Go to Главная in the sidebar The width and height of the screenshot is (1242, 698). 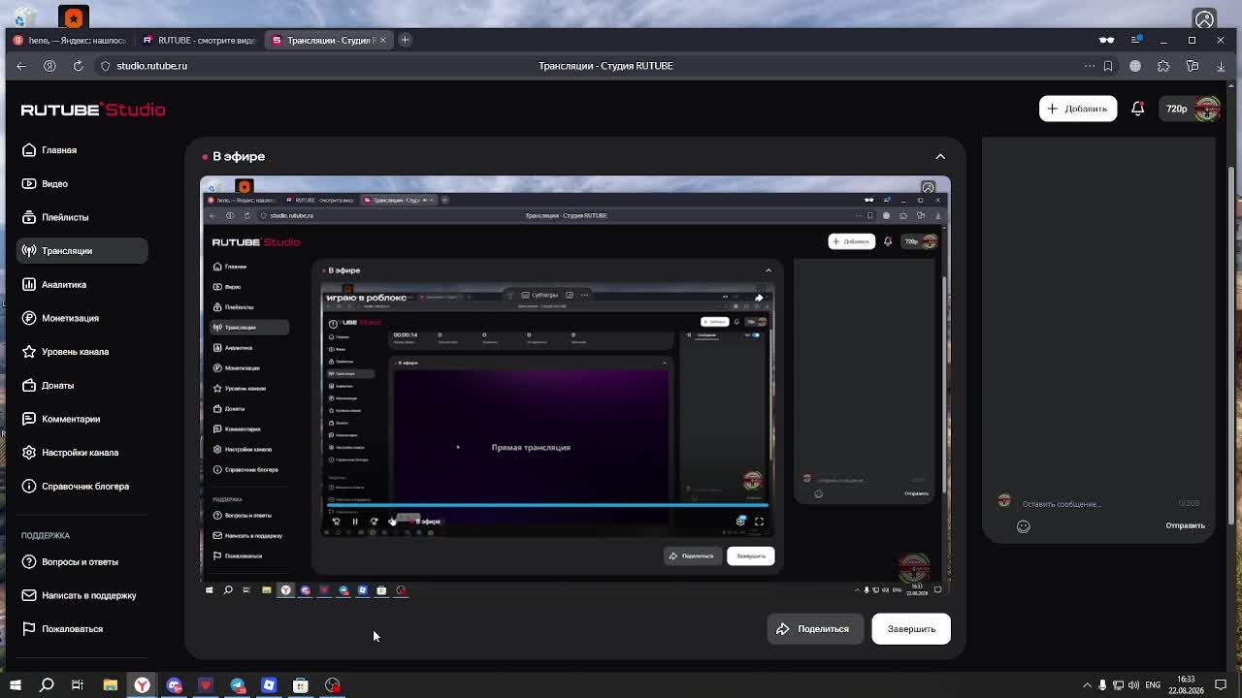point(59,150)
